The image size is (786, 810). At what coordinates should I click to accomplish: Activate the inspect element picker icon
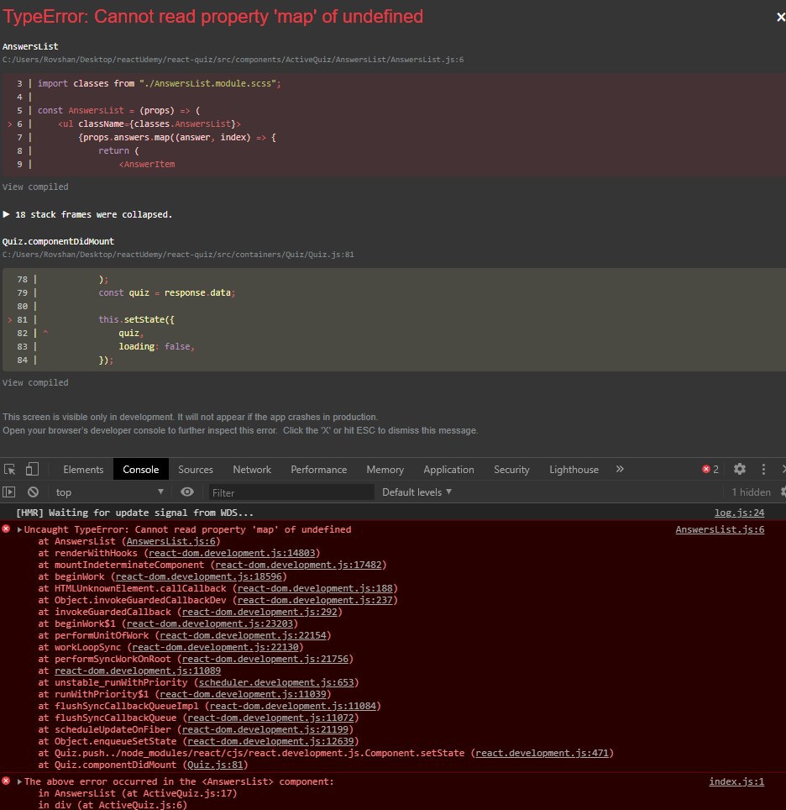pyautogui.click(x=10, y=469)
